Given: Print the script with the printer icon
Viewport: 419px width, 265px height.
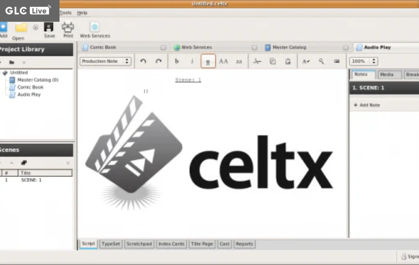Looking at the screenshot, I should tap(68, 27).
